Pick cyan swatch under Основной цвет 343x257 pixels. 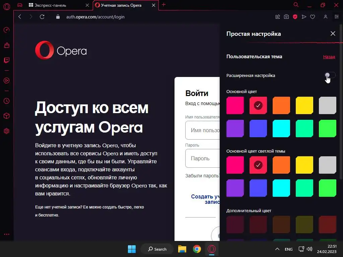[x=281, y=128]
